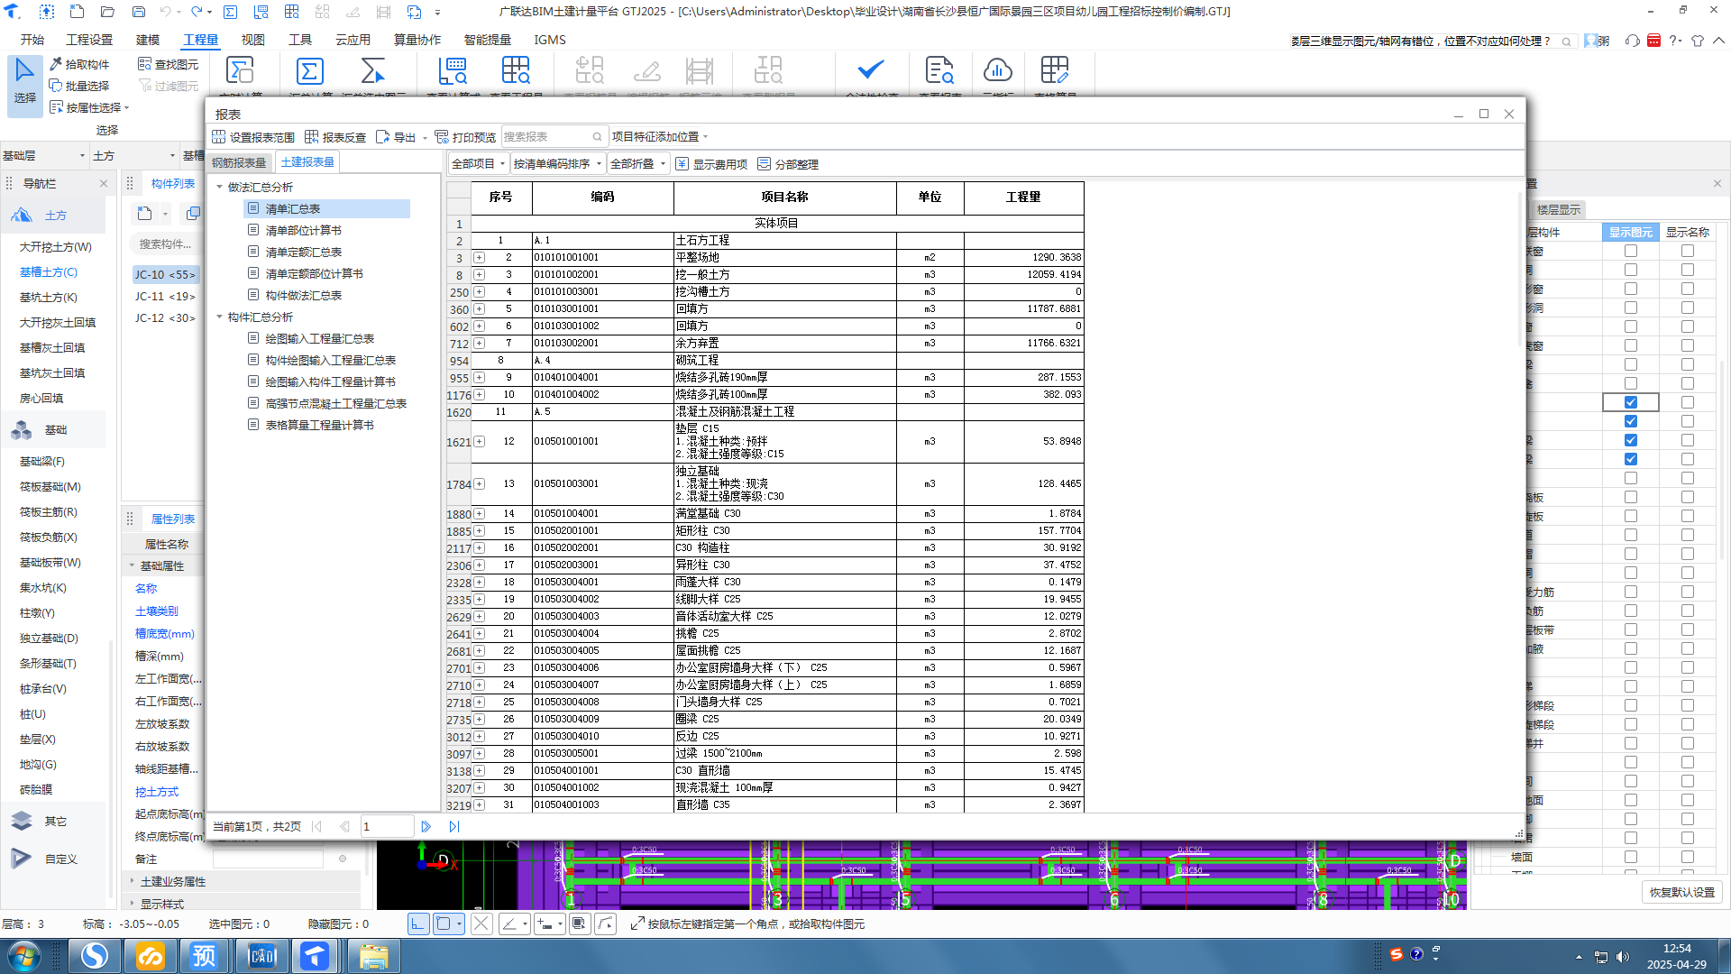
Task: Expand row 挖一般土方 plus box
Action: 480,275
